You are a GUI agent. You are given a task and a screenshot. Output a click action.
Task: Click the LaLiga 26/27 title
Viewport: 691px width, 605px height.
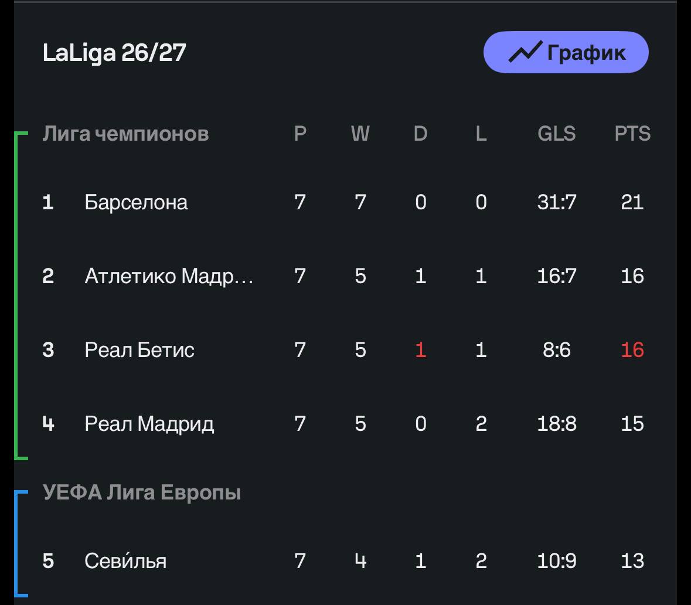click(114, 53)
